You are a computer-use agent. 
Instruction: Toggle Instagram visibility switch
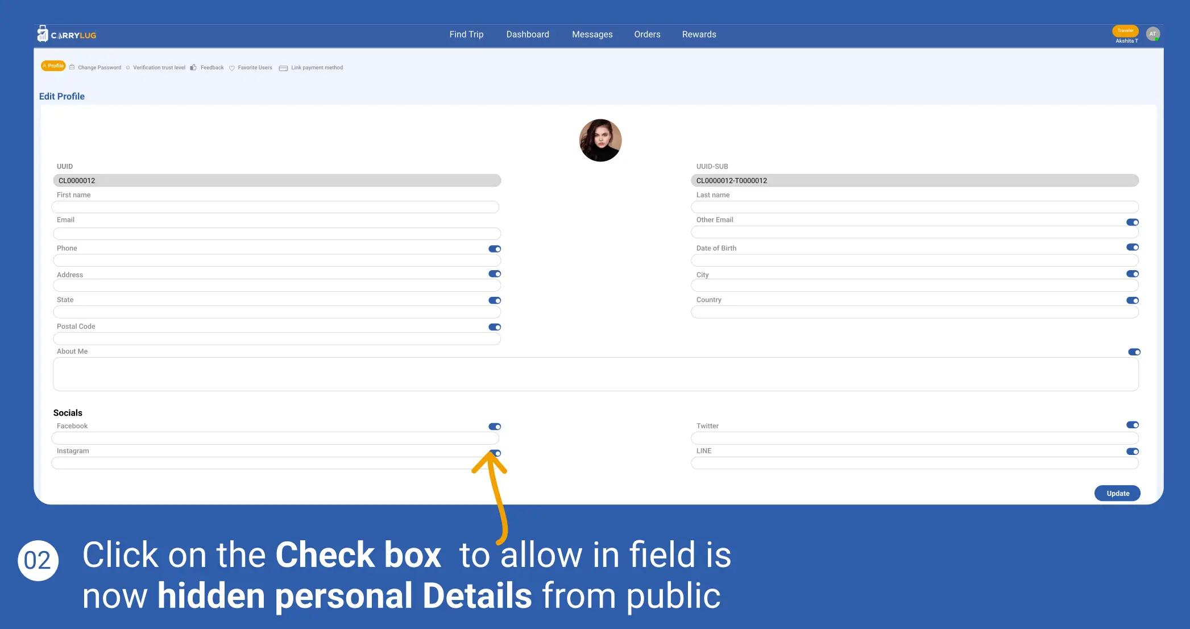(496, 454)
